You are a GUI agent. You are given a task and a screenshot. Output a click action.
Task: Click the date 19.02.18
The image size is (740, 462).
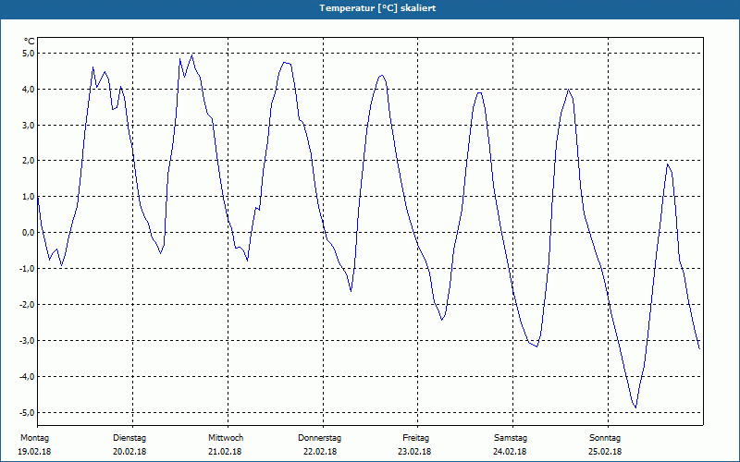(x=34, y=452)
